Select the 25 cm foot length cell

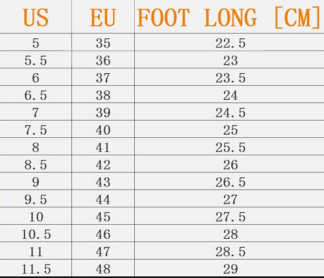tap(230, 130)
